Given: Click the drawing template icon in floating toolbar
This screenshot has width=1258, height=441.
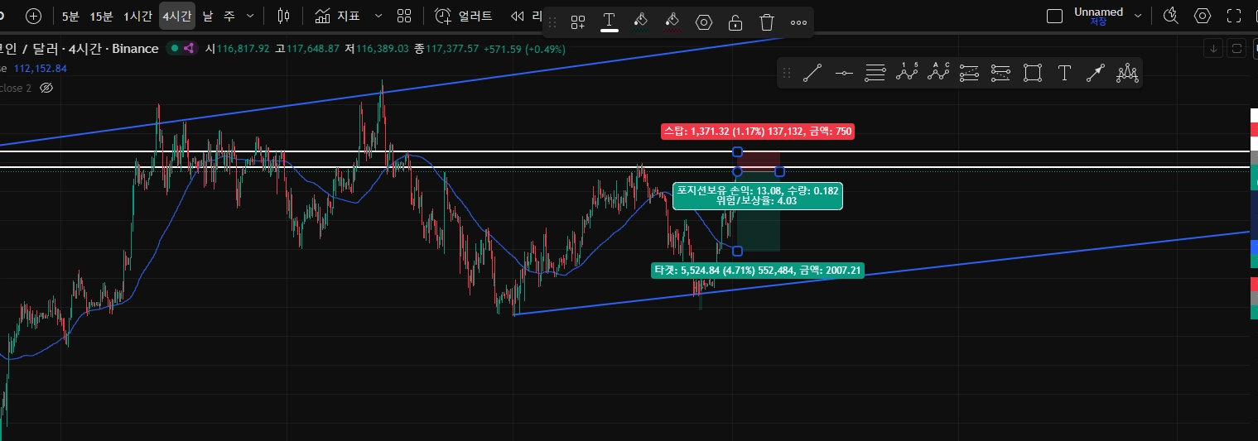Looking at the screenshot, I should pyautogui.click(x=578, y=22).
